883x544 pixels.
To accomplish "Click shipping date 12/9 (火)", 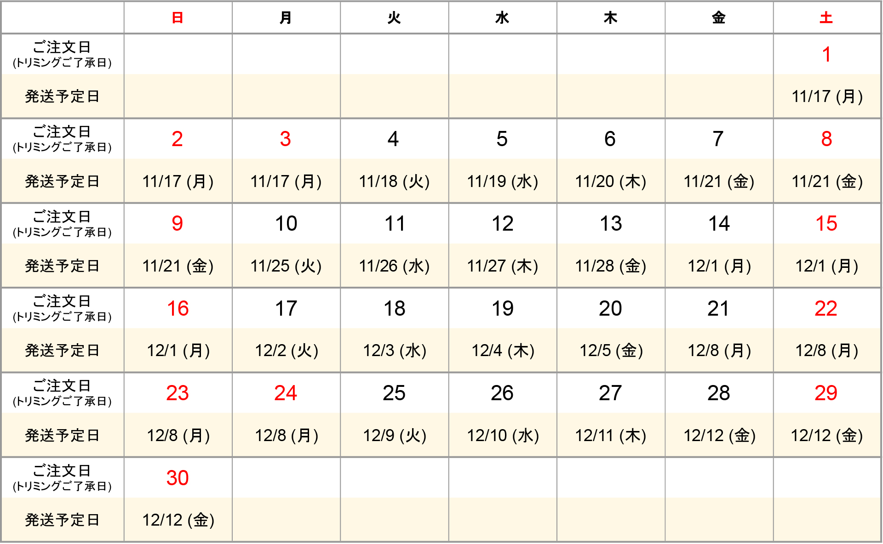I will [395, 436].
